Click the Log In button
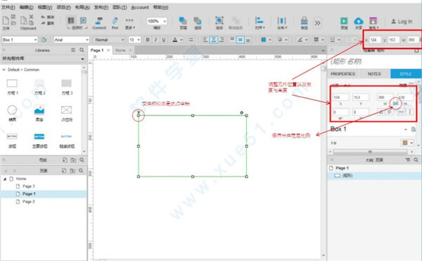Viewport: 422px width, 261px height. point(402,22)
